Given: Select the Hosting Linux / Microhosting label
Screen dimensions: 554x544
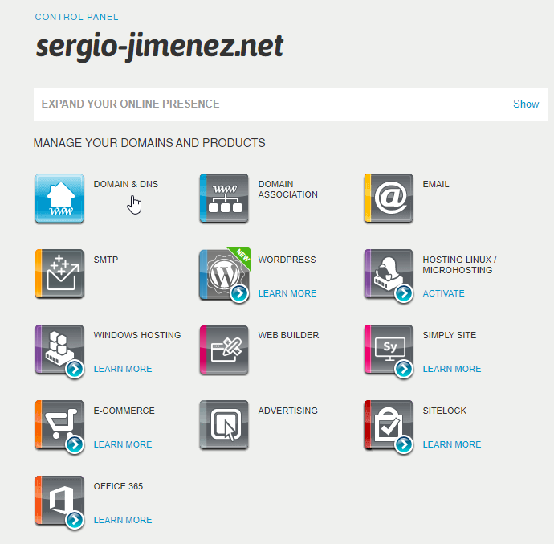Looking at the screenshot, I should [x=460, y=264].
